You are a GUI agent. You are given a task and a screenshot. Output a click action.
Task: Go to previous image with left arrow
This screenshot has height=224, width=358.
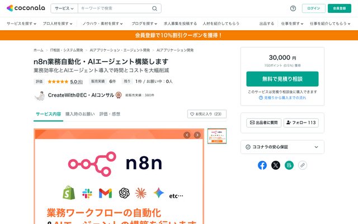tap(187, 135)
